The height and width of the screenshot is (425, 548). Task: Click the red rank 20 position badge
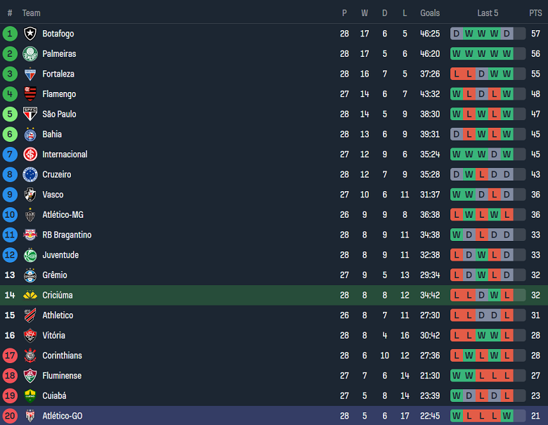tap(10, 416)
